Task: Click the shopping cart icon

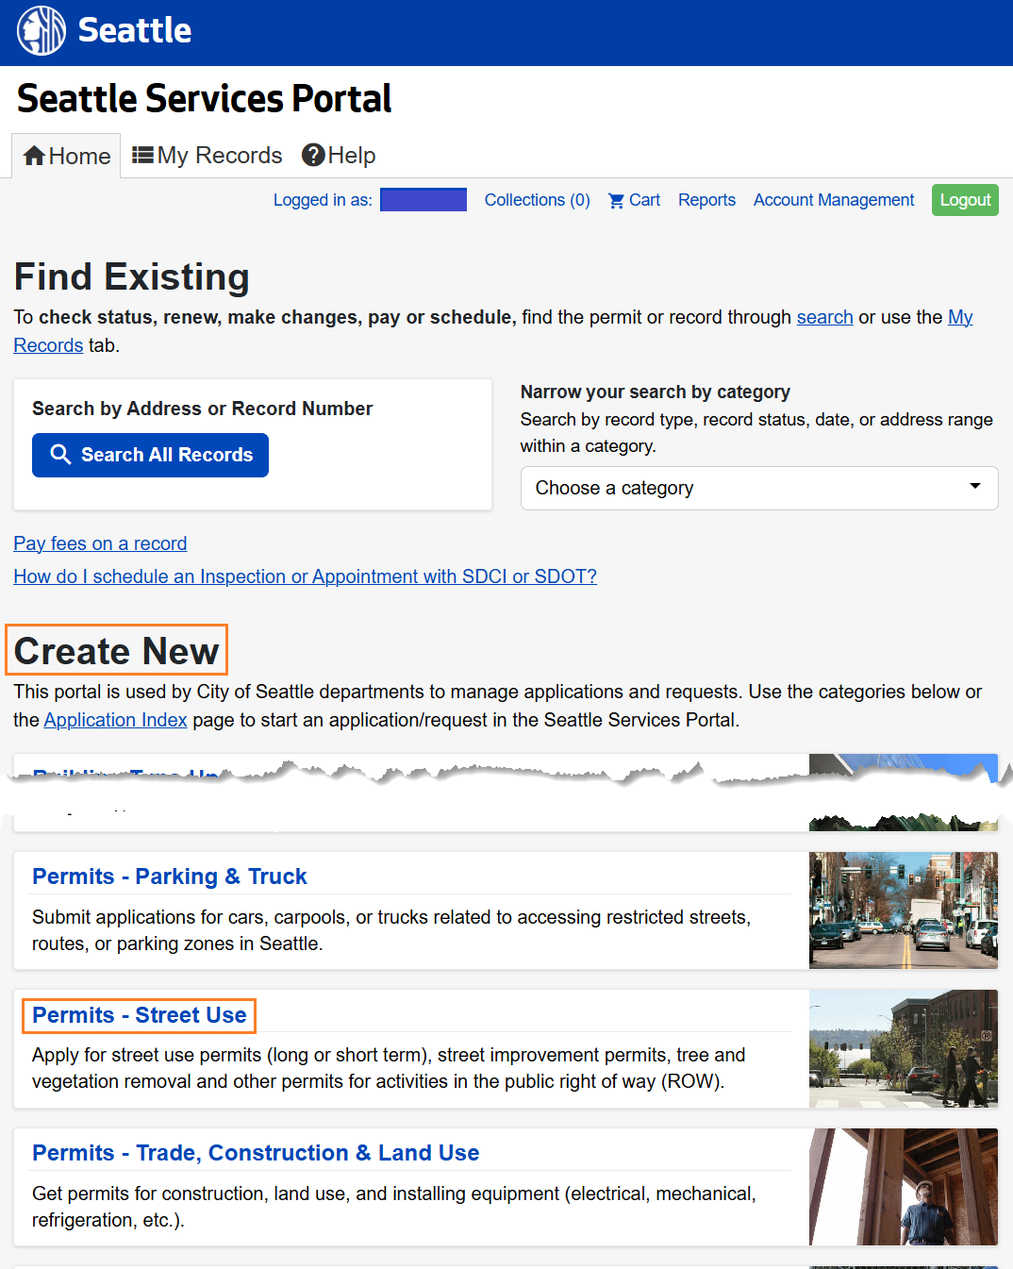Action: [x=616, y=201]
